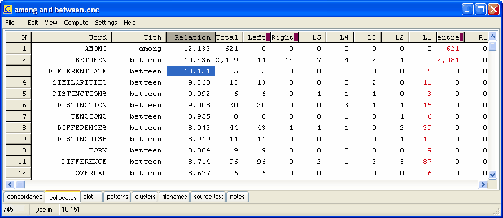Sort by the Relation column header
The height and width of the screenshot is (218, 503).
tap(191, 37)
